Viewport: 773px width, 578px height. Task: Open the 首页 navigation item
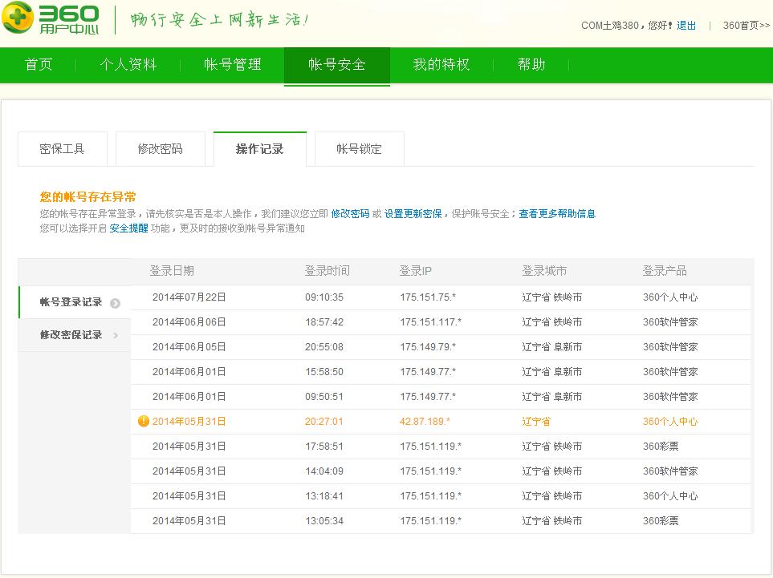pos(39,64)
